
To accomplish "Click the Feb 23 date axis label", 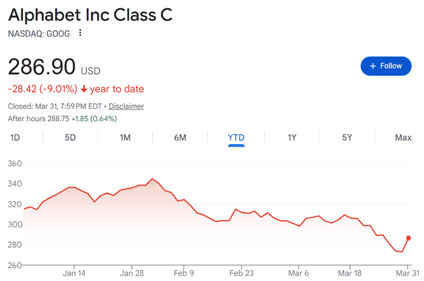I will pos(241,273).
